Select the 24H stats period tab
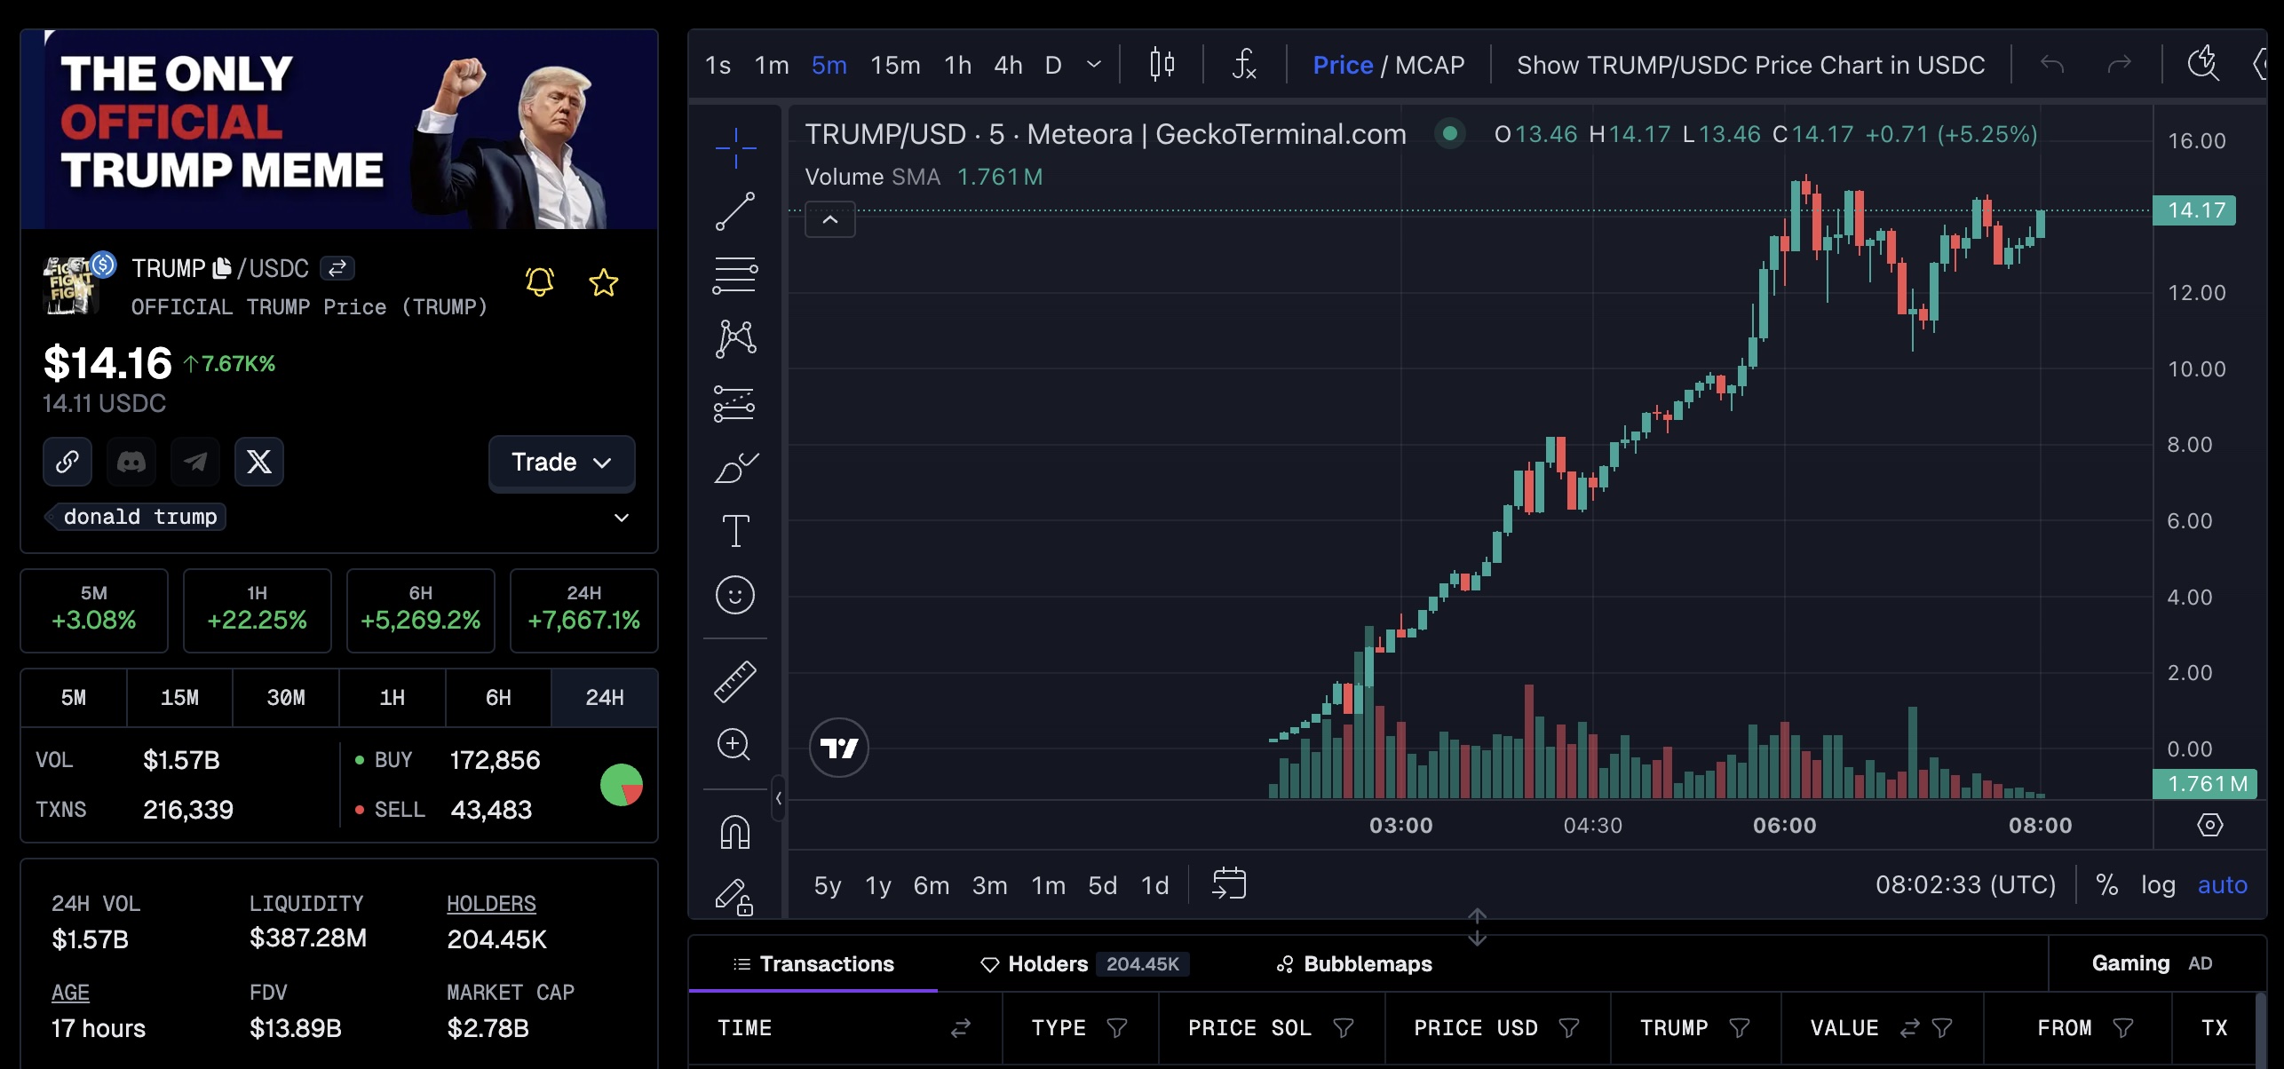 [605, 698]
